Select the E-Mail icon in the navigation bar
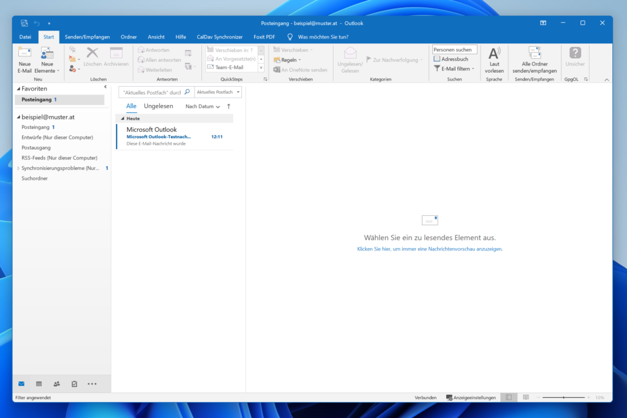Image resolution: width=627 pixels, height=418 pixels. 21,384
